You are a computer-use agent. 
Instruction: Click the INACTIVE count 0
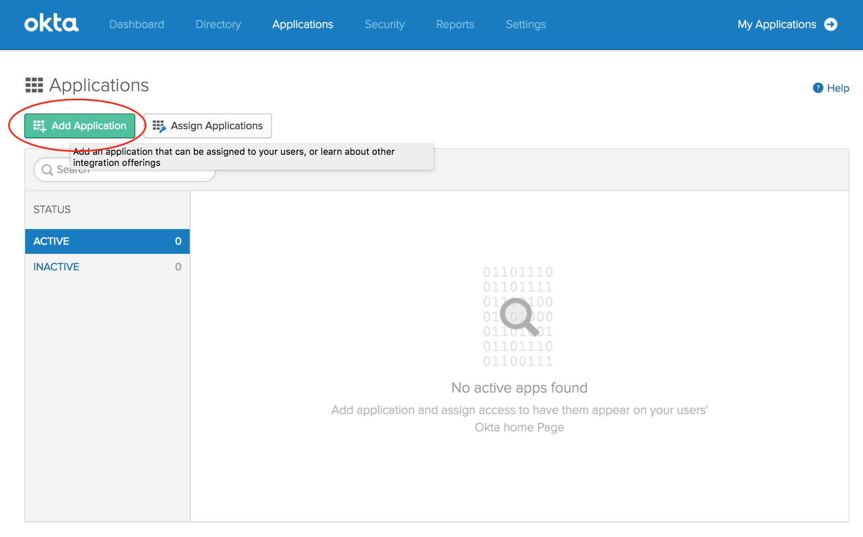178,267
